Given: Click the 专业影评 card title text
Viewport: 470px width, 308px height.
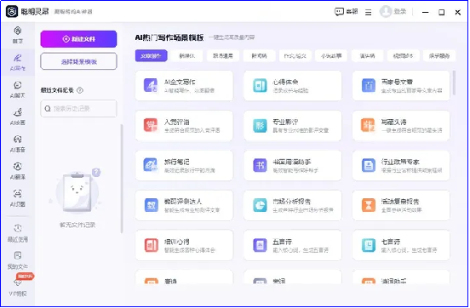Looking at the screenshot, I should [285, 122].
